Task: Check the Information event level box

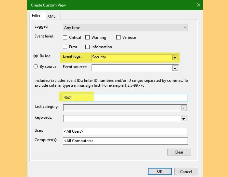Action: pos(88,47)
